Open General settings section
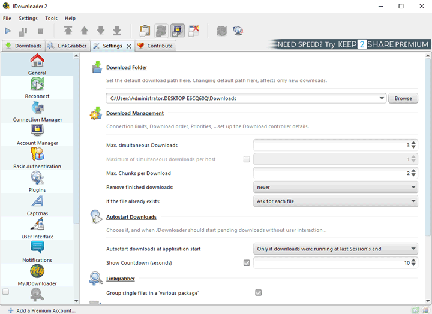Viewport: 432px width, 314px height. tap(37, 64)
